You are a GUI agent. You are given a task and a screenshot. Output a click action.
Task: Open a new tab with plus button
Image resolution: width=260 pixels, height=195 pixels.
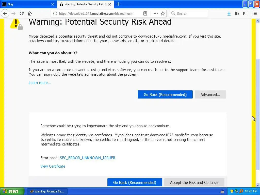tap(118, 4)
